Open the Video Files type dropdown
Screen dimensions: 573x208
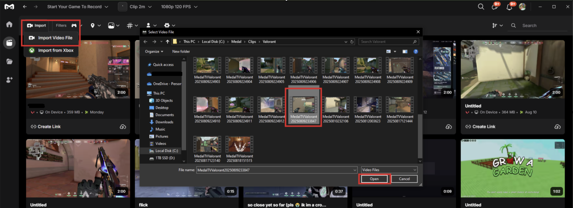(x=389, y=170)
